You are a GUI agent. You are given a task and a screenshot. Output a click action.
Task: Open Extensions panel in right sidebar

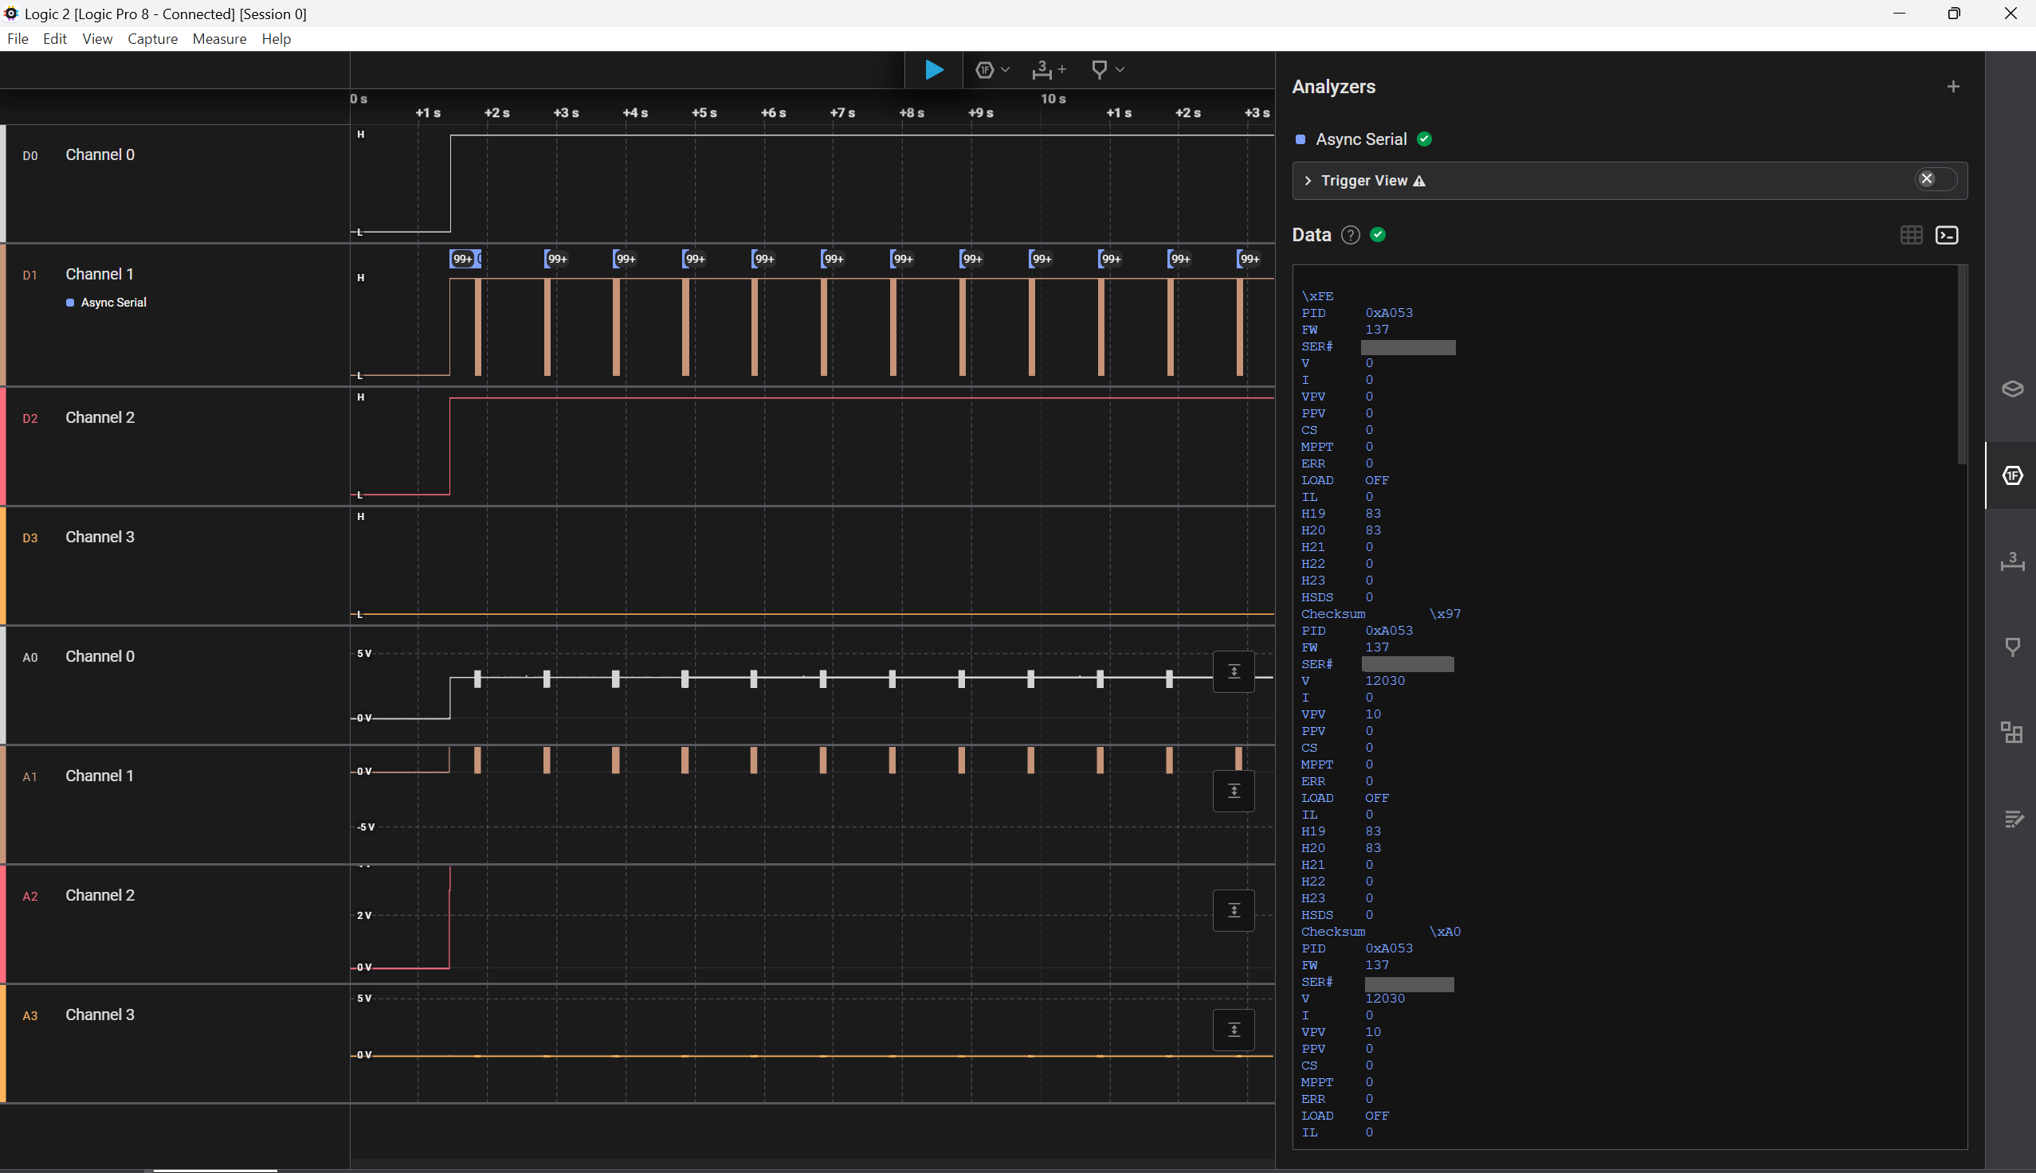2012,733
